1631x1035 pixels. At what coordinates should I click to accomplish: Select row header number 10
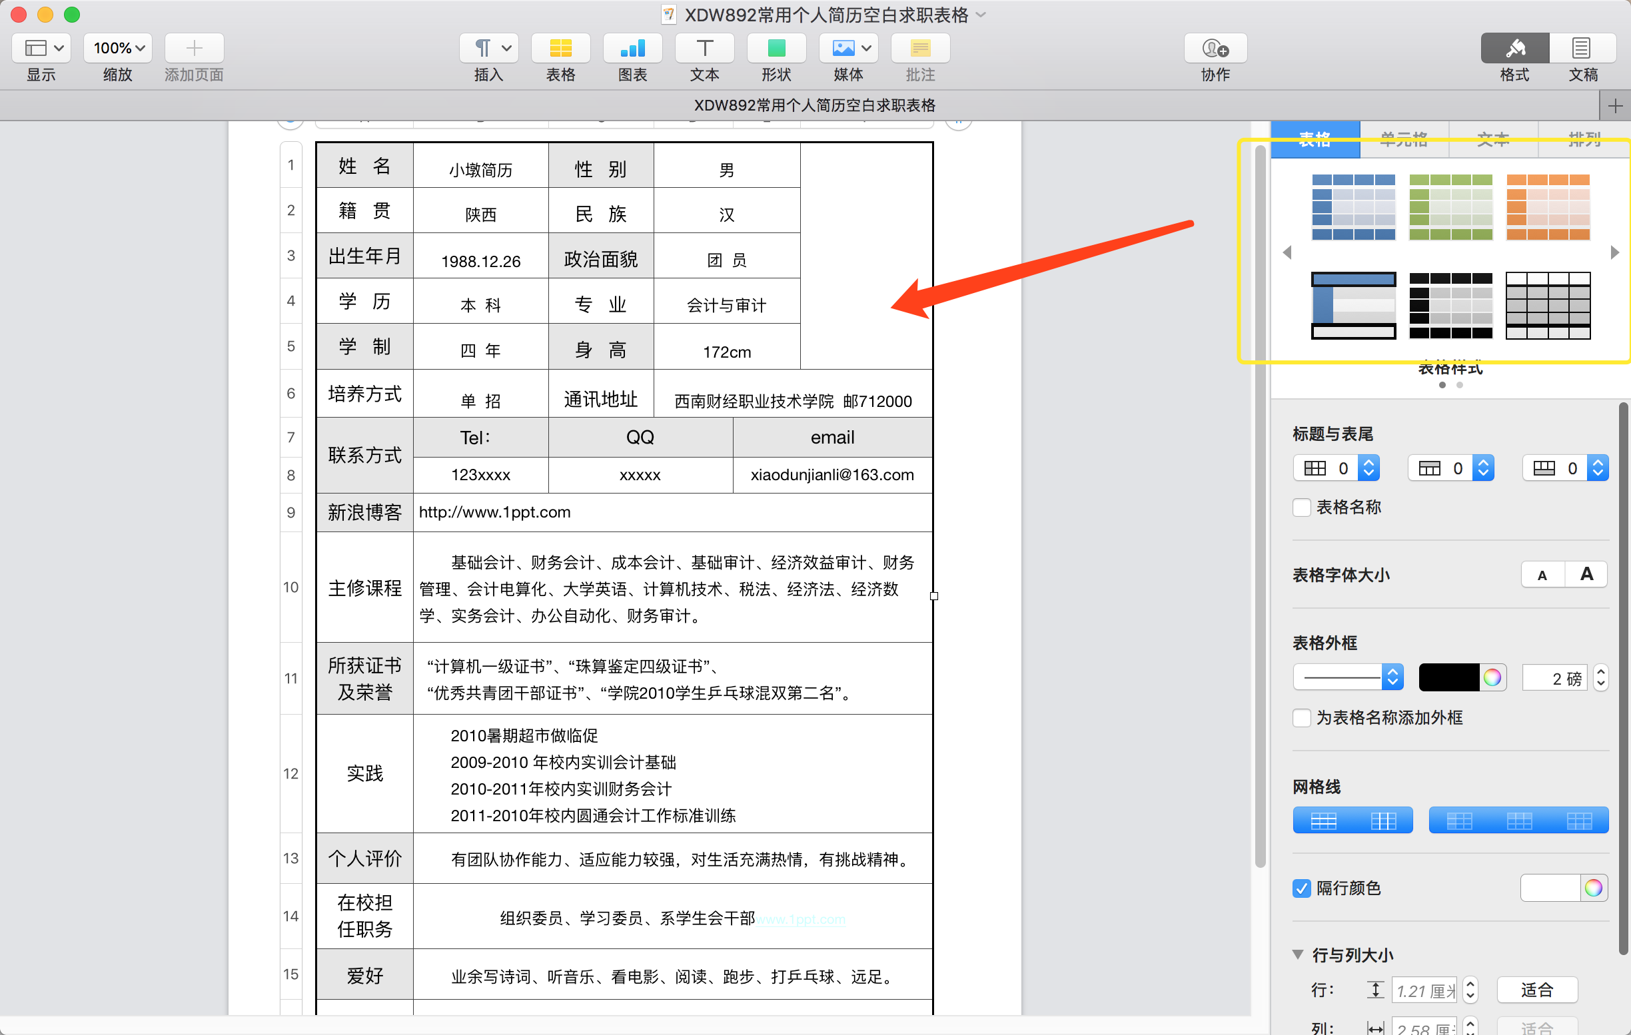pos(290,587)
